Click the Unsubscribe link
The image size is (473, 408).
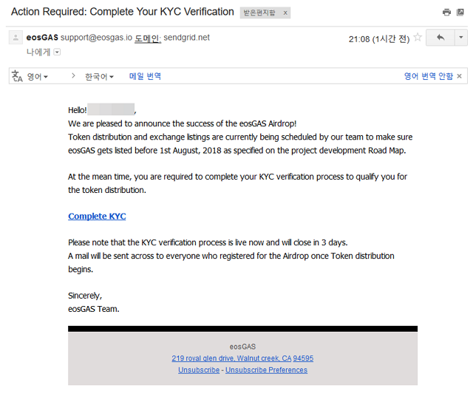click(199, 370)
